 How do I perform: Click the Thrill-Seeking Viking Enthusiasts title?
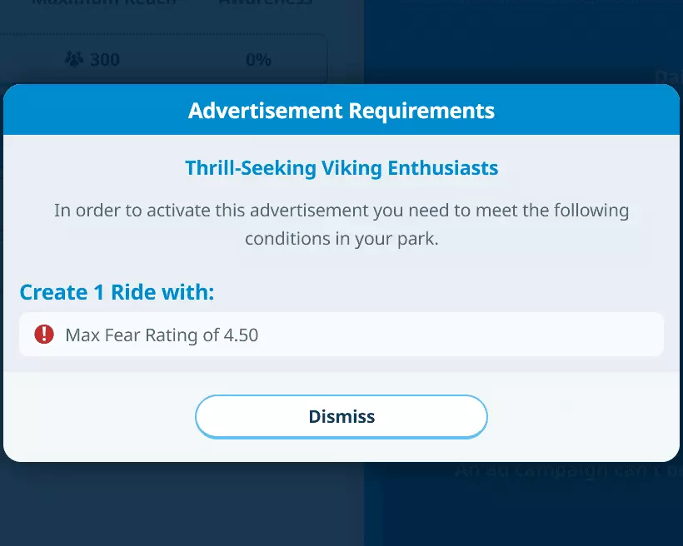point(341,168)
